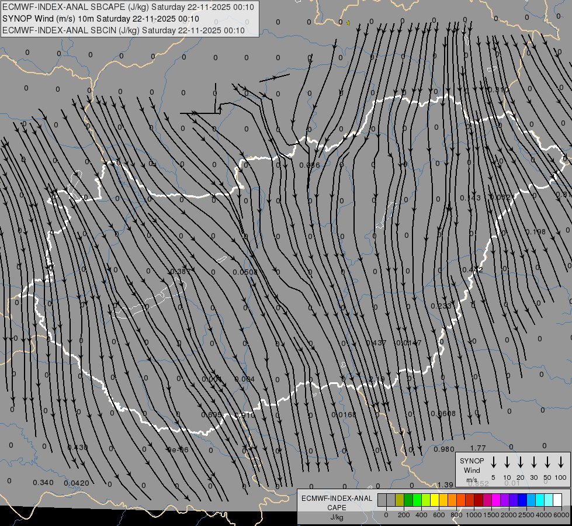Click the 2500 tick label on CAPE scale
Screen dimensions: 572x526
(526, 515)
